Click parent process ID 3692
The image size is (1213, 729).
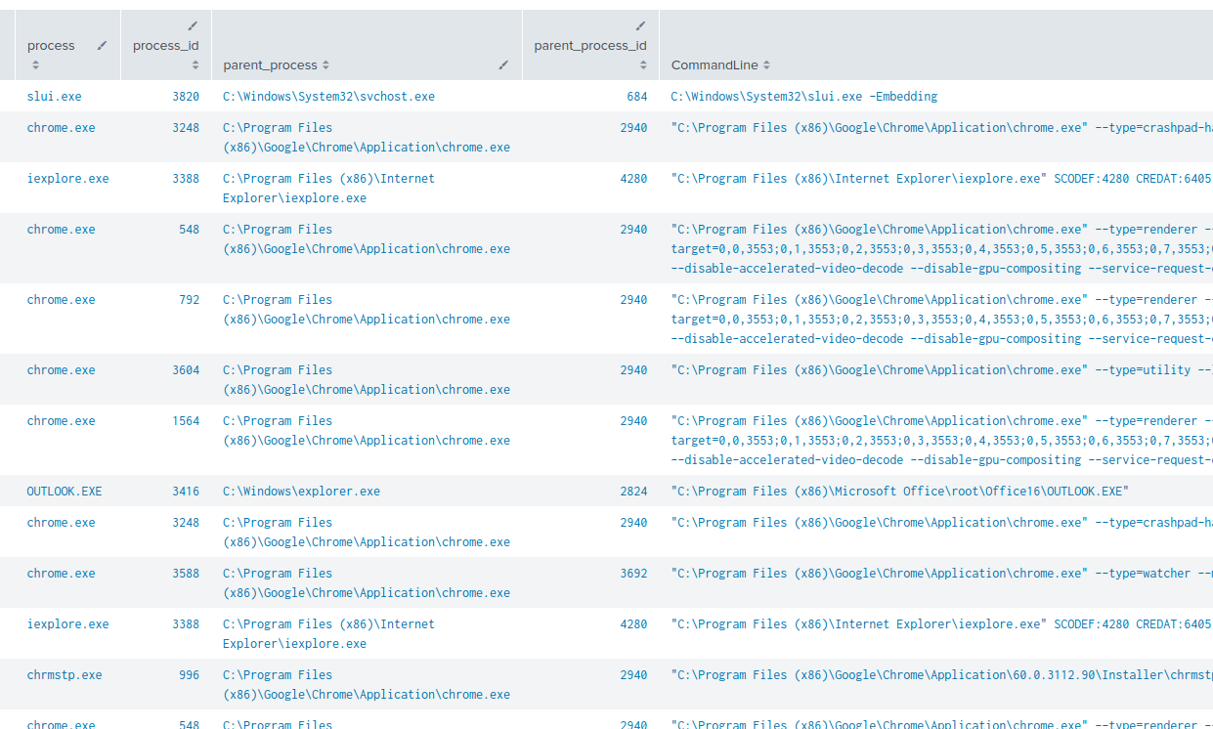tap(633, 574)
